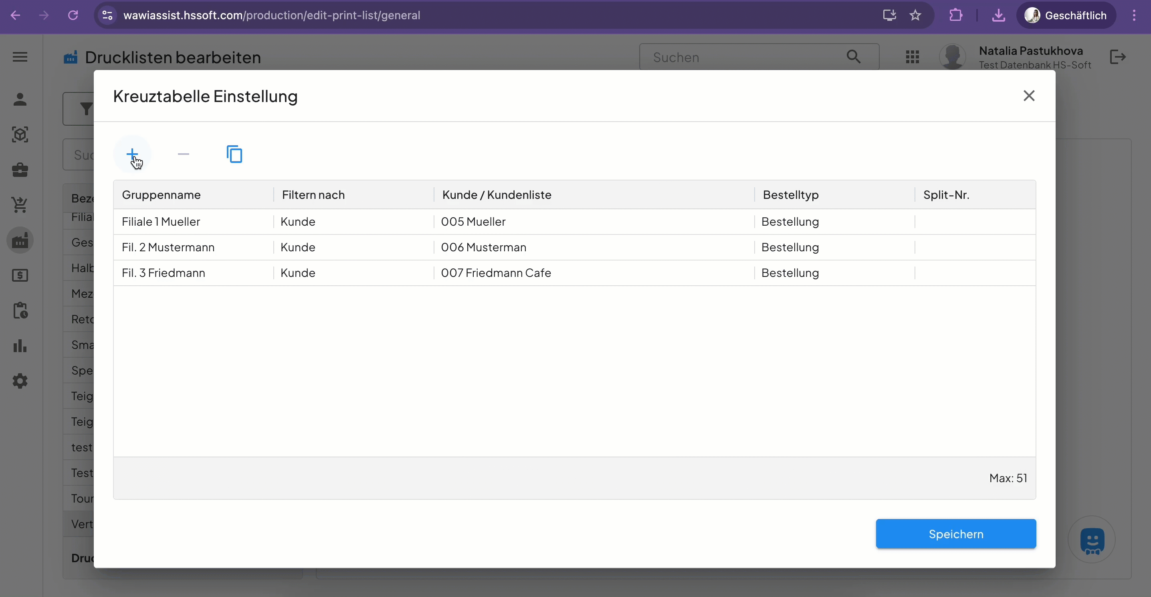Image resolution: width=1151 pixels, height=597 pixels.
Task: Click the plus icon to add row
Action: pos(132,154)
